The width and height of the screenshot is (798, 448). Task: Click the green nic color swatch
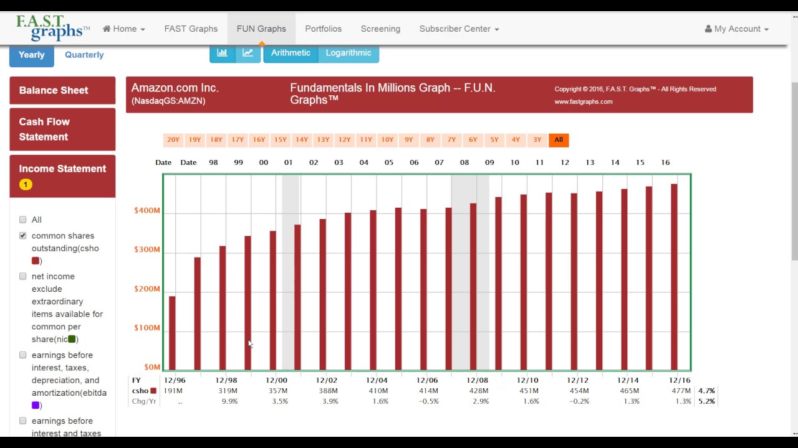72,339
